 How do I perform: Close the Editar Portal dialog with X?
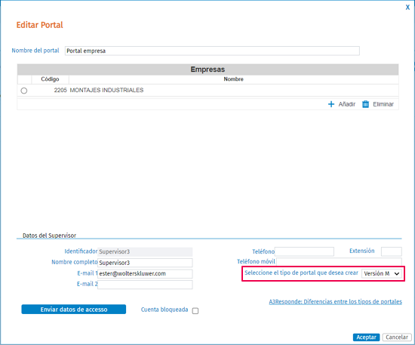pos(407,8)
